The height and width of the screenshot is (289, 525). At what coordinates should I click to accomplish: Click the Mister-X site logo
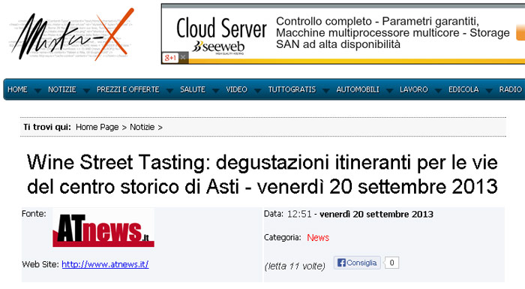click(72, 35)
